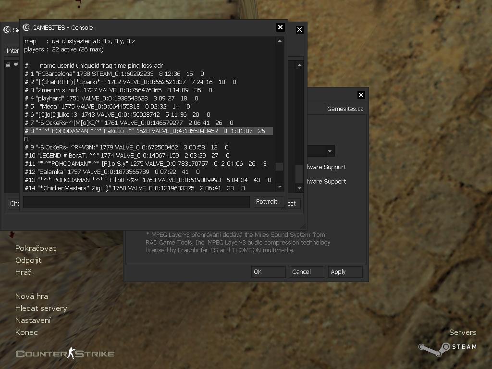Click Pokračovat to resume the game

(x=36, y=248)
